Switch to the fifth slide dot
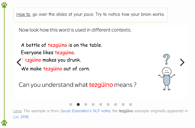 [x=101, y=104]
